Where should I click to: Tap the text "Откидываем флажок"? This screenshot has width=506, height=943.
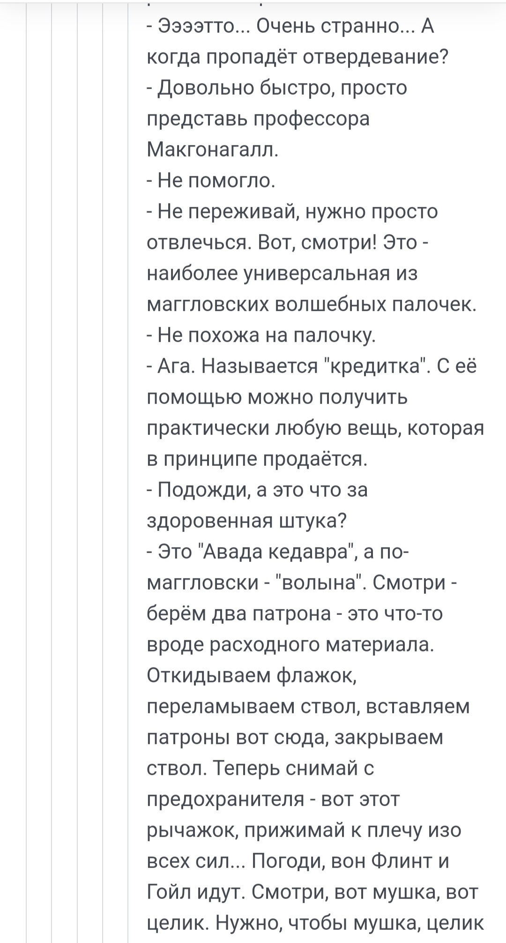[252, 675]
